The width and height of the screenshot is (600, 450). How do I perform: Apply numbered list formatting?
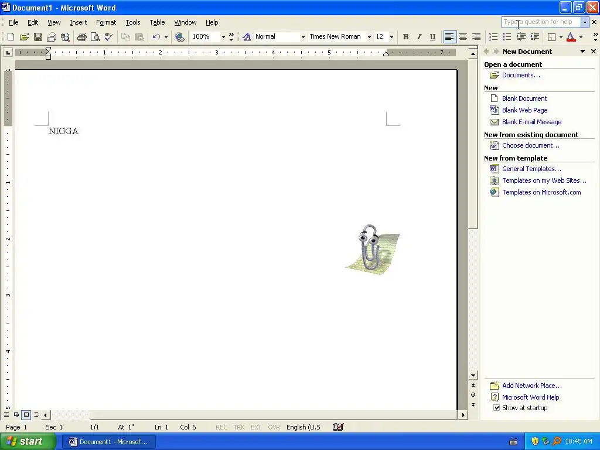(x=493, y=37)
